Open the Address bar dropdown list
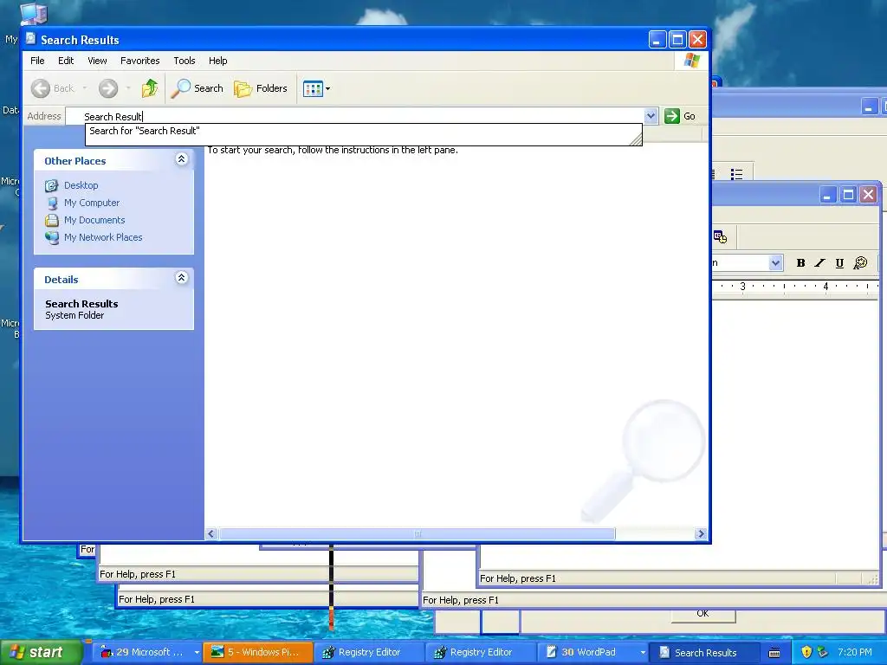The image size is (887, 665). [x=651, y=116]
